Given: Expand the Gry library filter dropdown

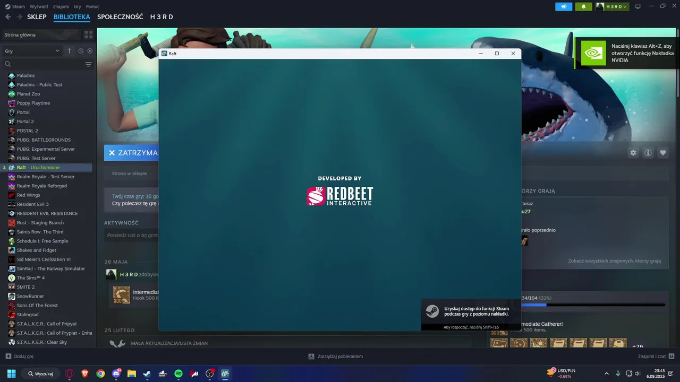Looking at the screenshot, I should pos(32,51).
